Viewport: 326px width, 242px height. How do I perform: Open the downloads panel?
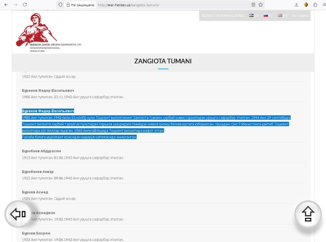(296, 5)
